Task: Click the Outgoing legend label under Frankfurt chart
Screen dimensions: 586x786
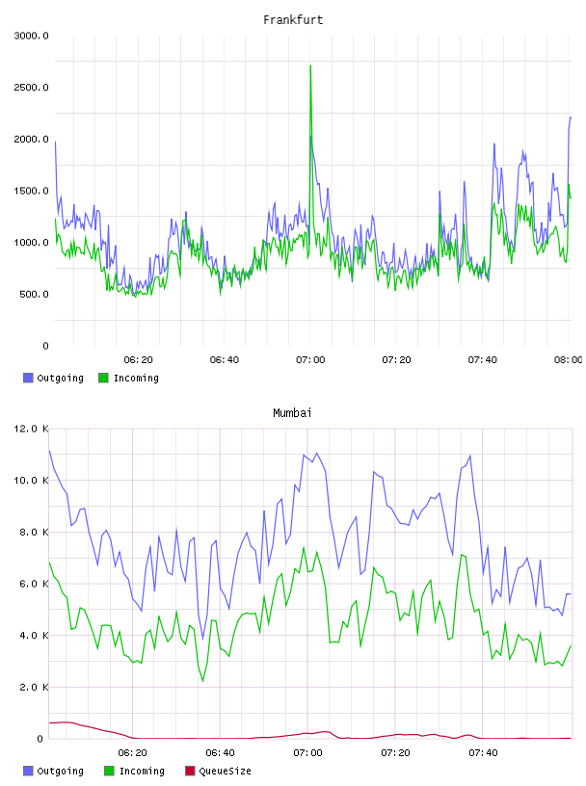Action: [x=60, y=378]
